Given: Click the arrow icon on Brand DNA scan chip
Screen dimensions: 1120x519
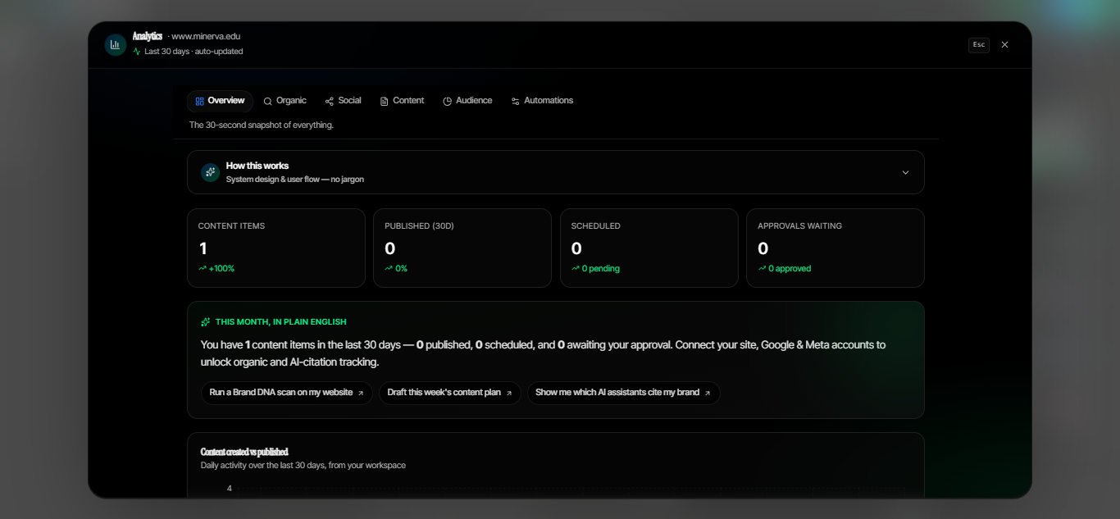Looking at the screenshot, I should click(x=361, y=394).
